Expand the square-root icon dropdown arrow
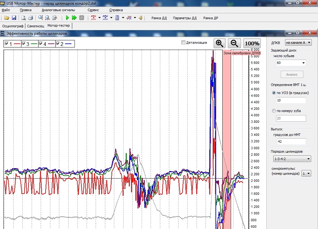 coord(135,18)
